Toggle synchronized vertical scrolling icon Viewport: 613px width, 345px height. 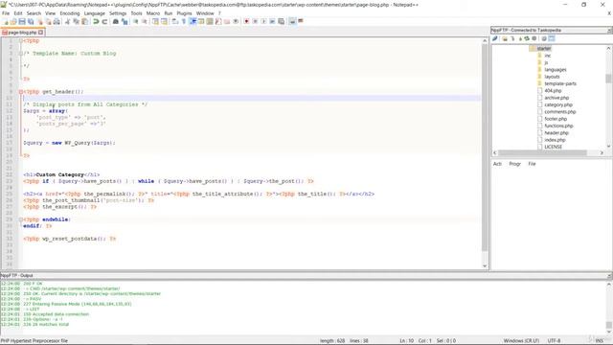tap(155, 21)
